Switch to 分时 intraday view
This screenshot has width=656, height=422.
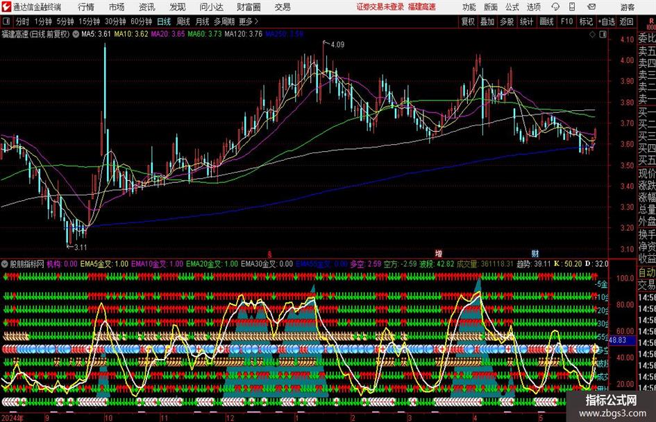[23, 21]
